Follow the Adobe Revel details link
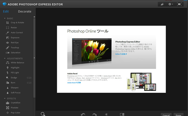Screen dimensions: 188x116 pyautogui.click(x=74, y=83)
